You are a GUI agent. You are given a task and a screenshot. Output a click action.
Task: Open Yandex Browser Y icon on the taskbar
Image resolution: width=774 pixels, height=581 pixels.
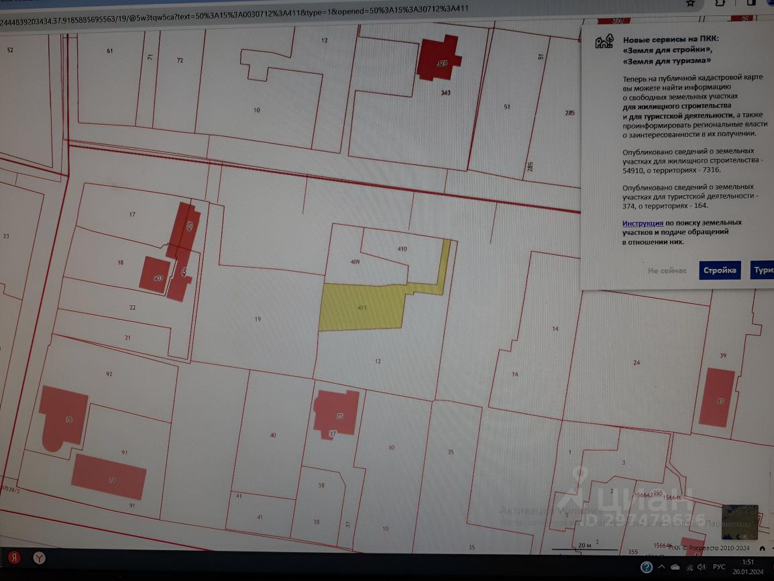pyautogui.click(x=40, y=558)
